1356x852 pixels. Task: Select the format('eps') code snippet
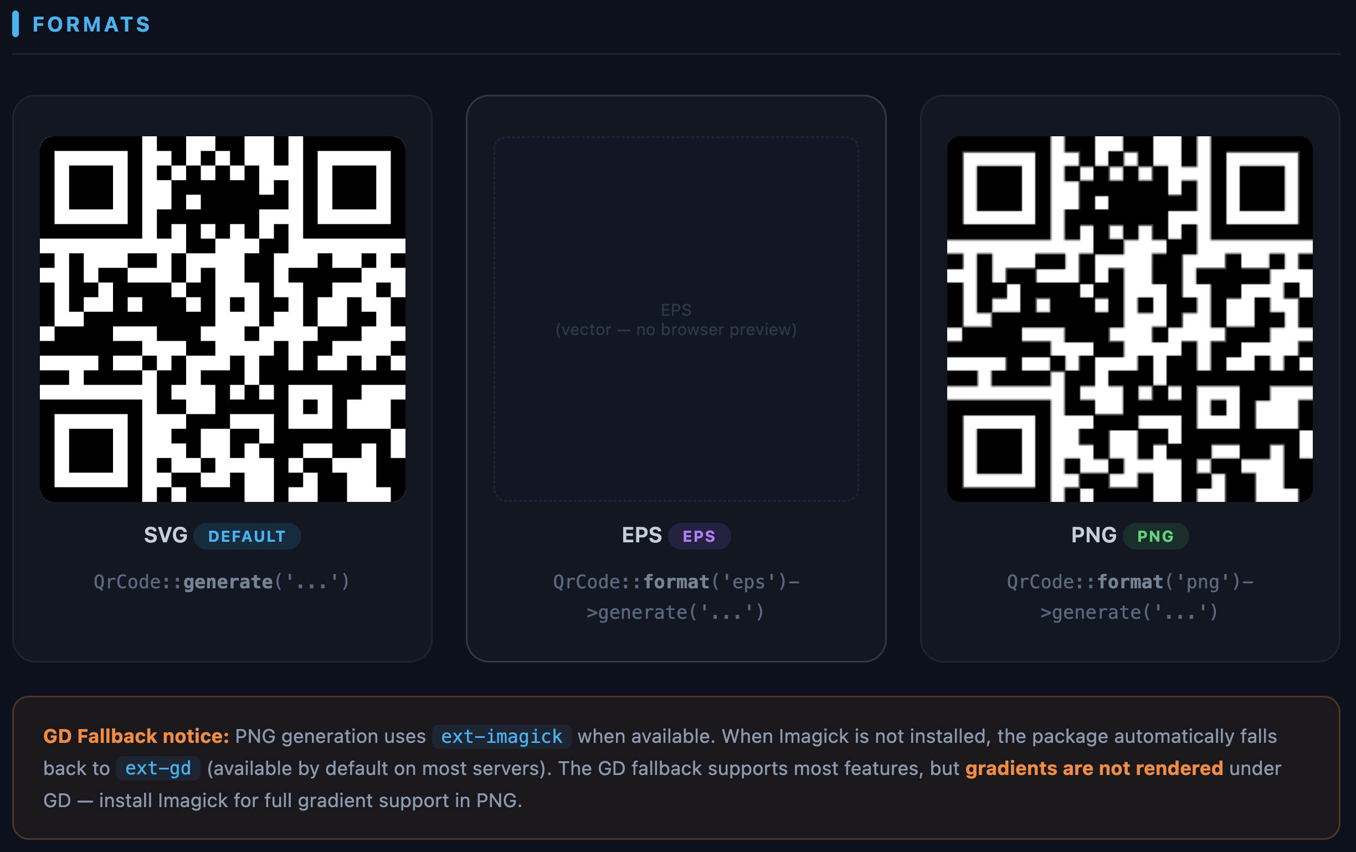pyautogui.click(x=676, y=597)
